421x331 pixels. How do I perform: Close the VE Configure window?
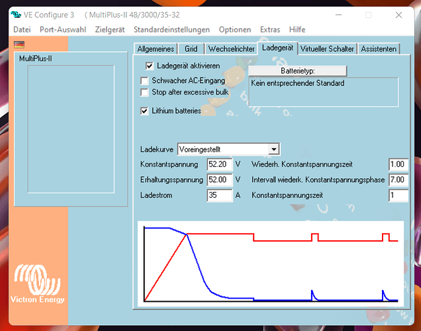(x=398, y=15)
